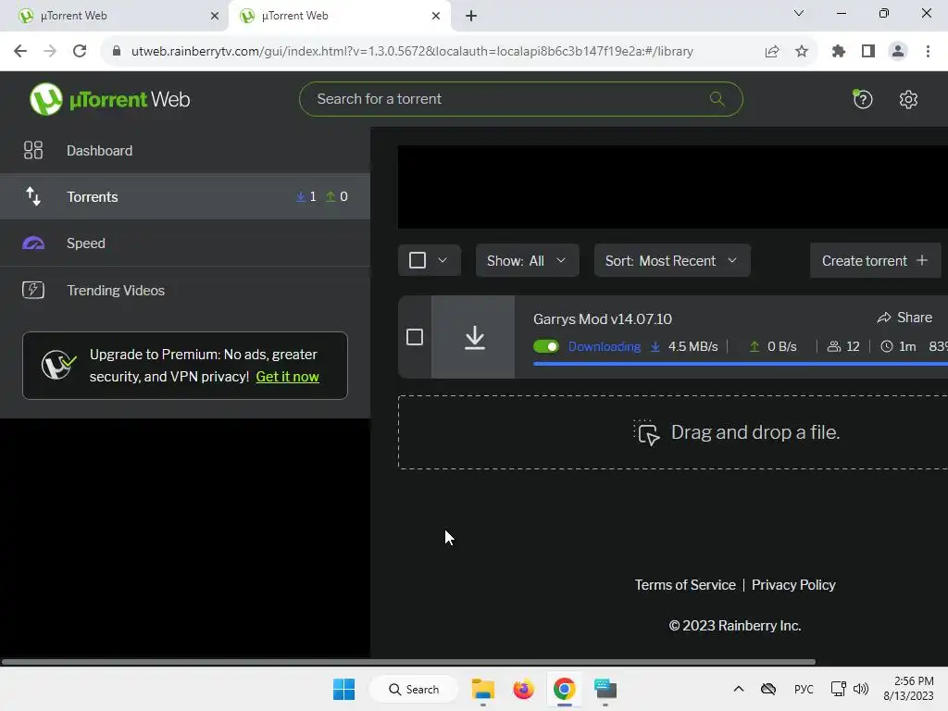948x711 pixels.
Task: Open the Trending Videos menu item
Action: [185, 290]
